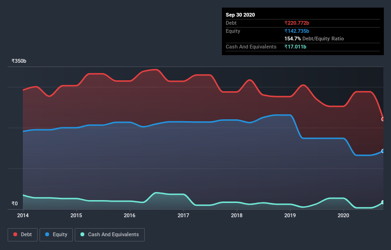Image resolution: width=391 pixels, height=250 pixels.
Task: Toggle the Equity series legend button
Action: point(56,235)
